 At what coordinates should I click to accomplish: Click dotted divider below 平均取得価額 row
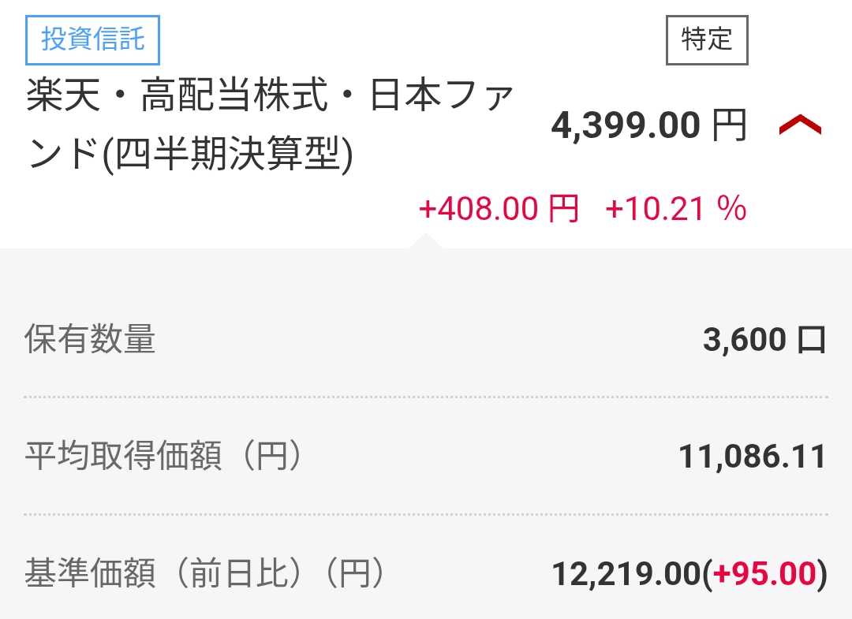426,514
